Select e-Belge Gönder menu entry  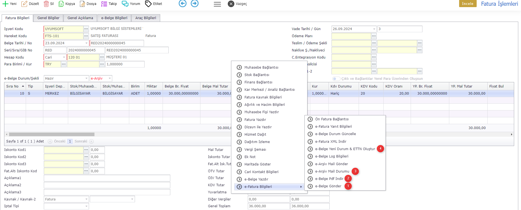click(328, 186)
